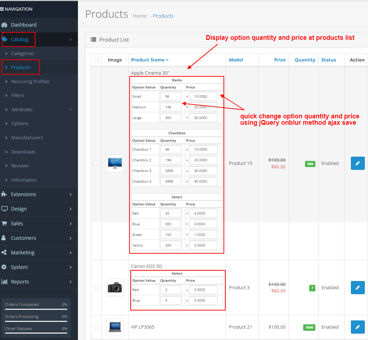Click the navigation hamburger menu icon
368x340 pixels.
tap(2, 9)
